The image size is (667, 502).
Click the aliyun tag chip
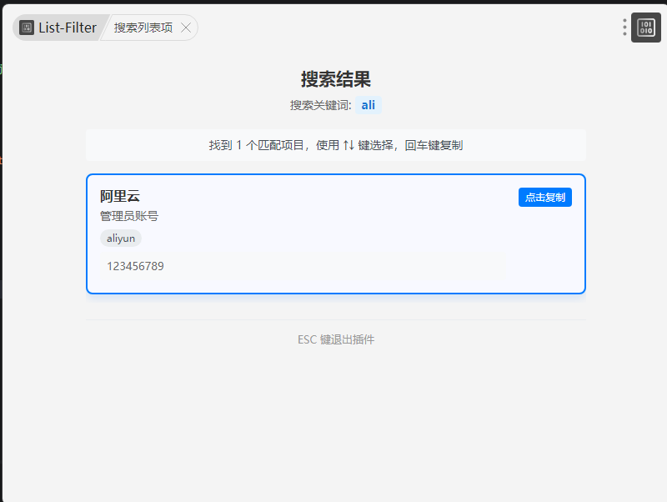click(x=121, y=238)
